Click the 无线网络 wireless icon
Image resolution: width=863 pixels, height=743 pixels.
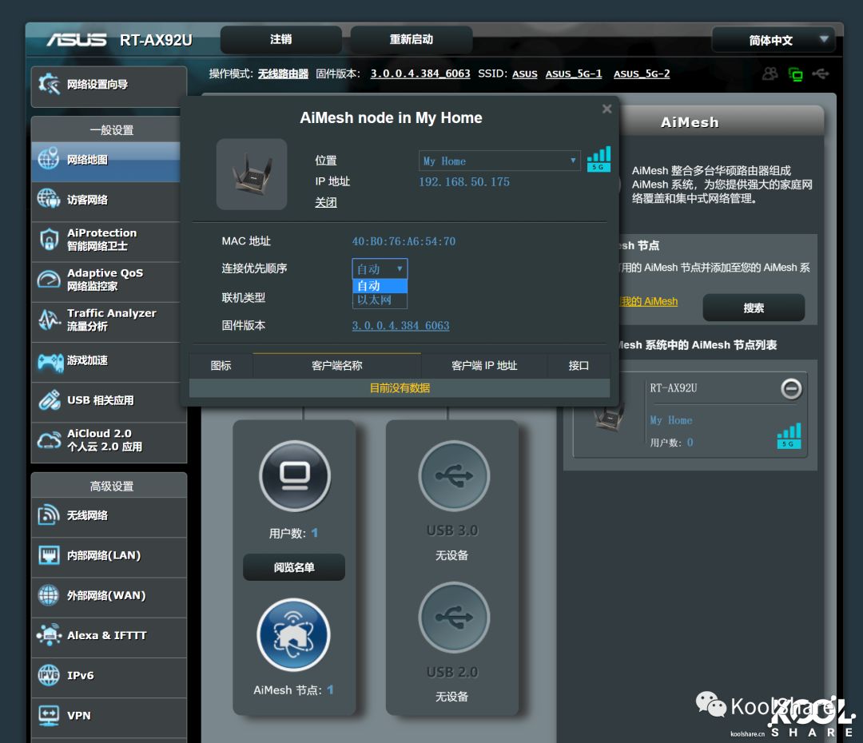49,515
